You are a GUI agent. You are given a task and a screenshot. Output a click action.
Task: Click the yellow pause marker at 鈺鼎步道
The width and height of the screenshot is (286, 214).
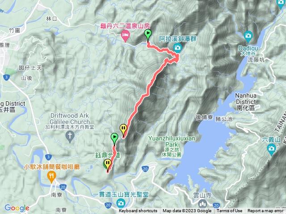[108, 165]
